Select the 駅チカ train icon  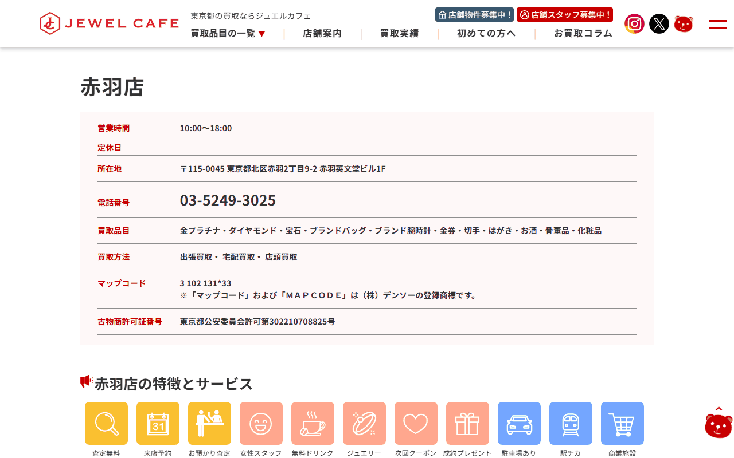(571, 424)
